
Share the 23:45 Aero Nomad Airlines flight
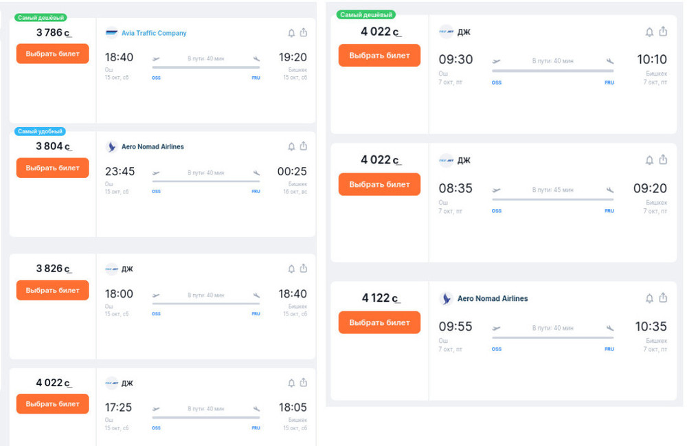point(303,146)
